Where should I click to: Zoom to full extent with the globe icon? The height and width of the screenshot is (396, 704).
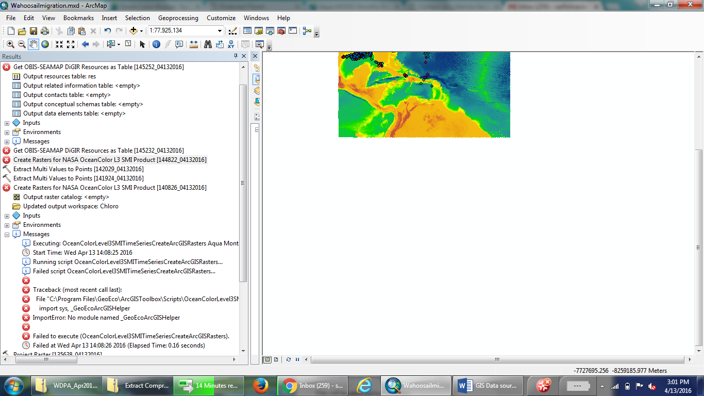pyautogui.click(x=45, y=44)
